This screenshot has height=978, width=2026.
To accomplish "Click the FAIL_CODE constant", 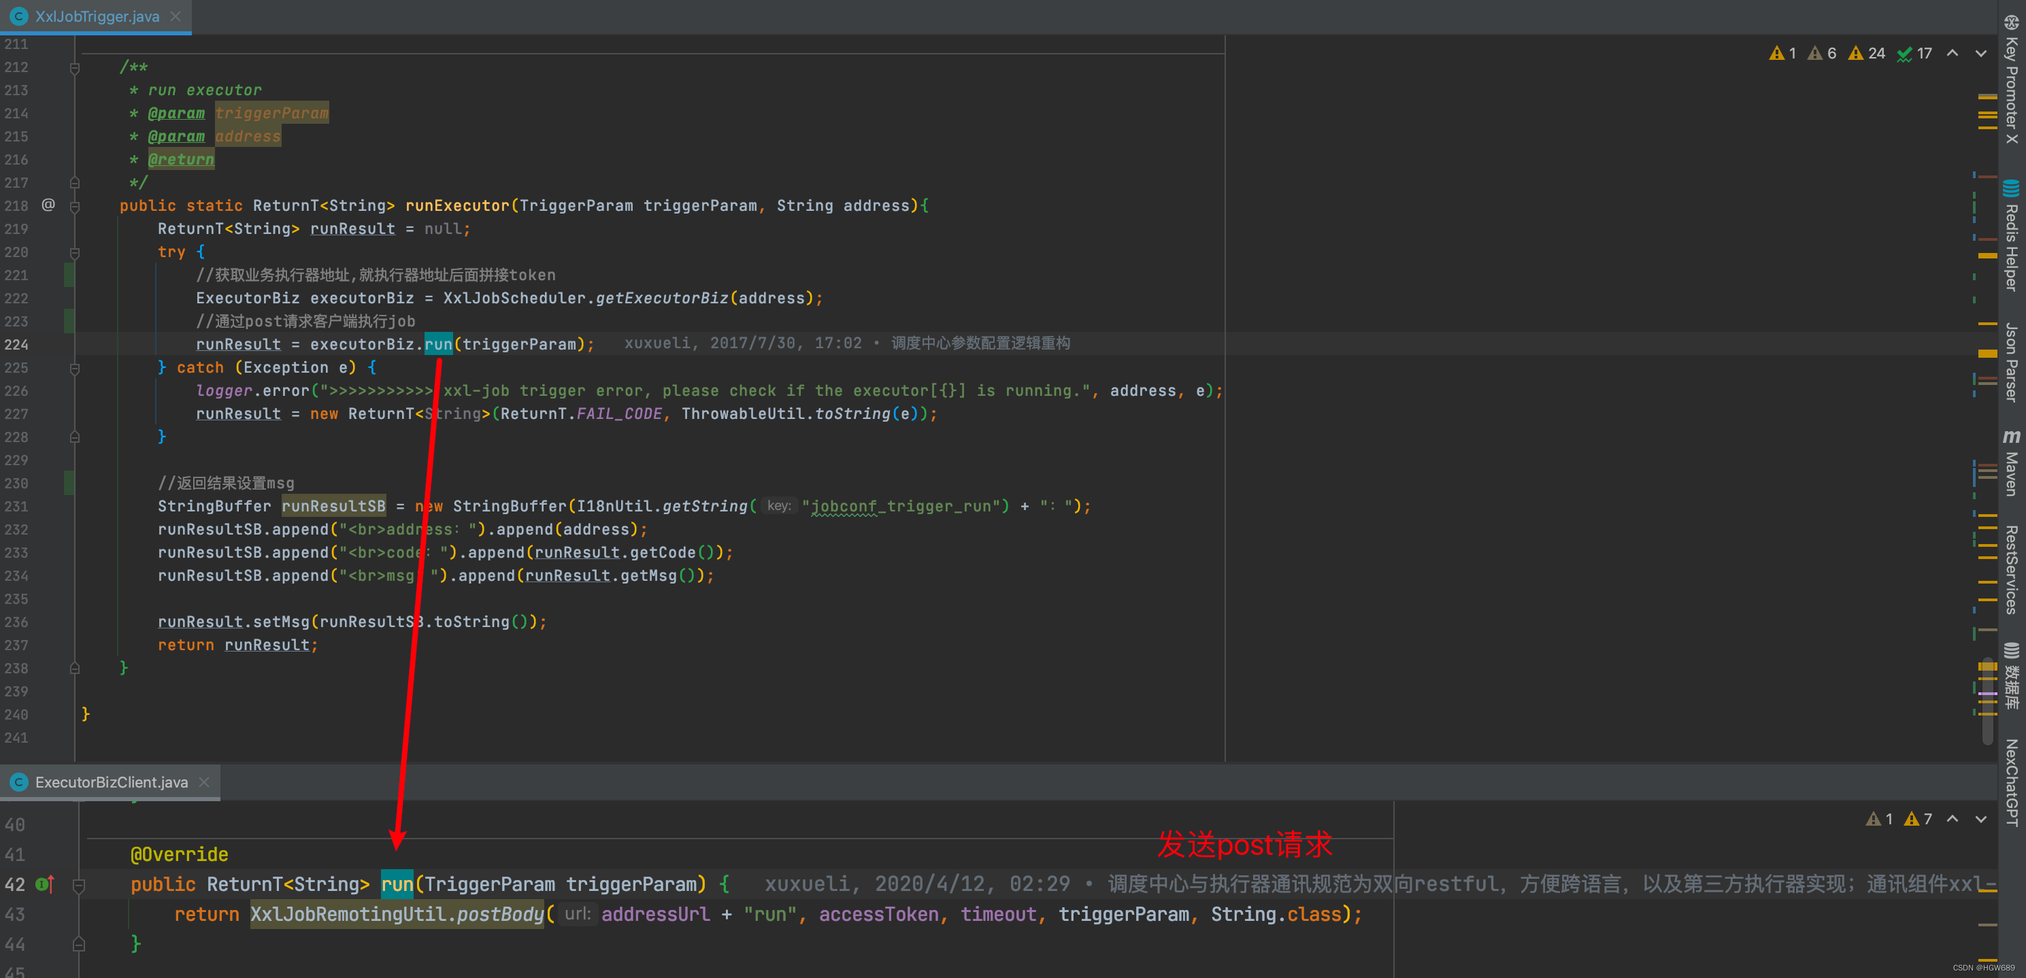I will 619,414.
